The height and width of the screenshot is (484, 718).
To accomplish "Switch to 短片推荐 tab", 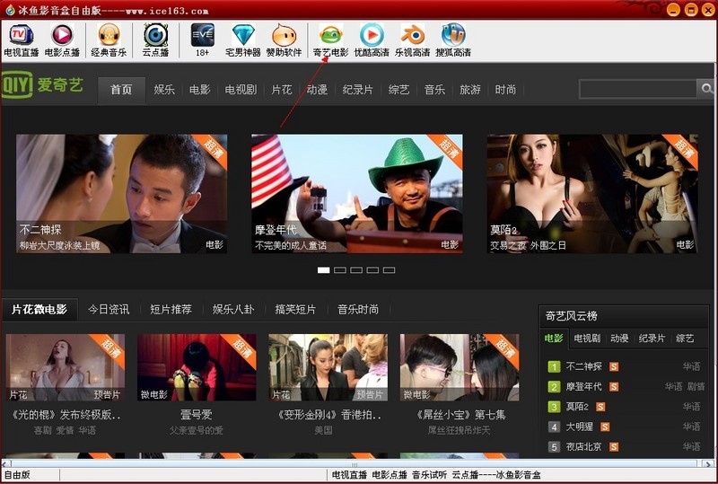I will [x=171, y=310].
